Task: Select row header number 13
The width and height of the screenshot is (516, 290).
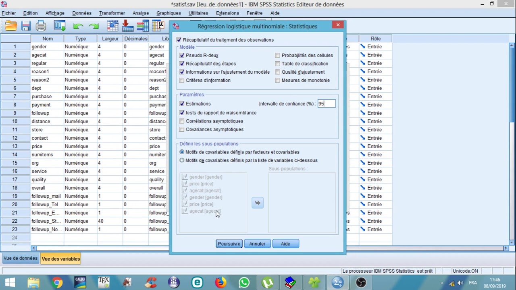Action: tap(15, 146)
